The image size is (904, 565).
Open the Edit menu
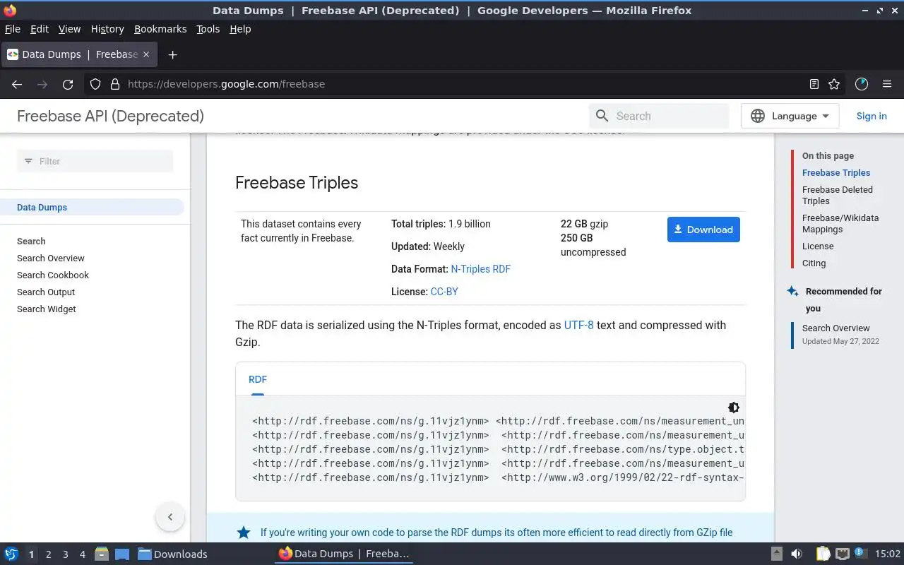pos(40,29)
